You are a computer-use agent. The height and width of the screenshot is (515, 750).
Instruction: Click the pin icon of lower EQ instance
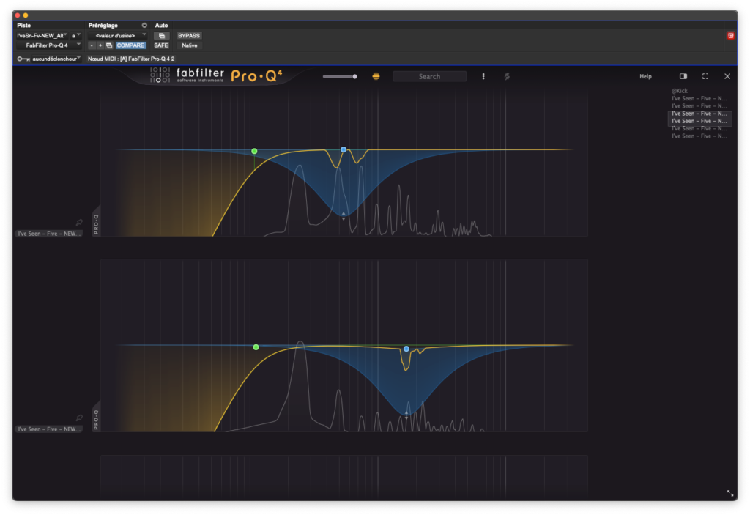tap(79, 418)
